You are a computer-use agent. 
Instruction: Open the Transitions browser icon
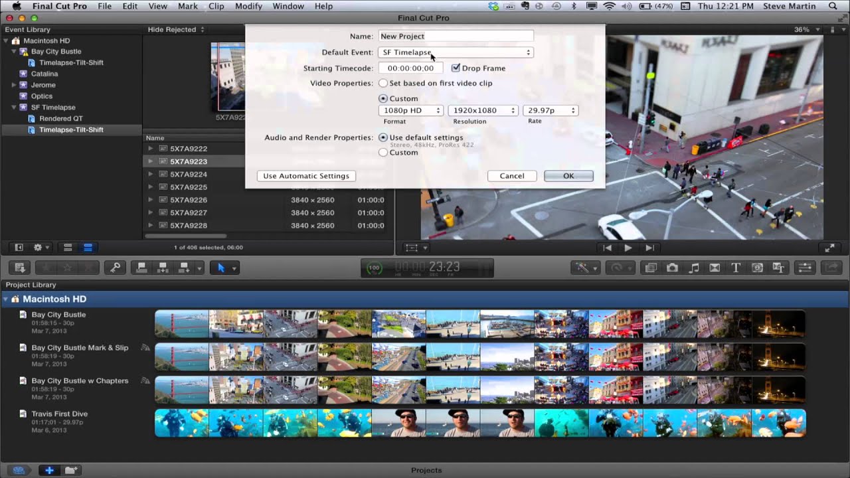pyautogui.click(x=715, y=268)
